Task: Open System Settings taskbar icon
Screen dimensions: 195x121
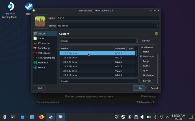Action: (13, 117)
